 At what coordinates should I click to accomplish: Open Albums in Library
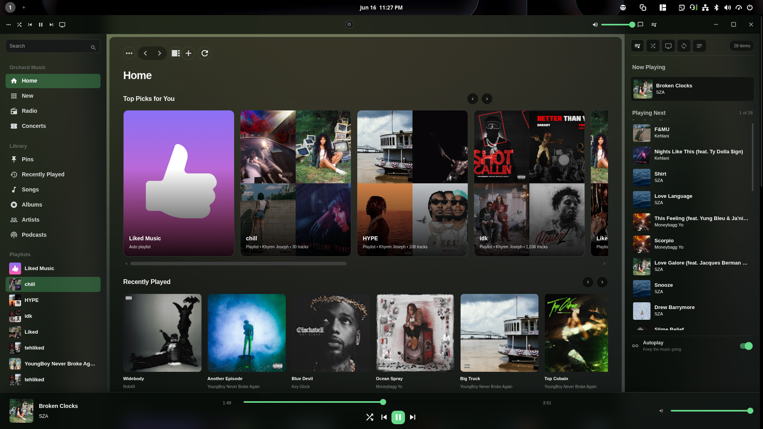[53, 205]
